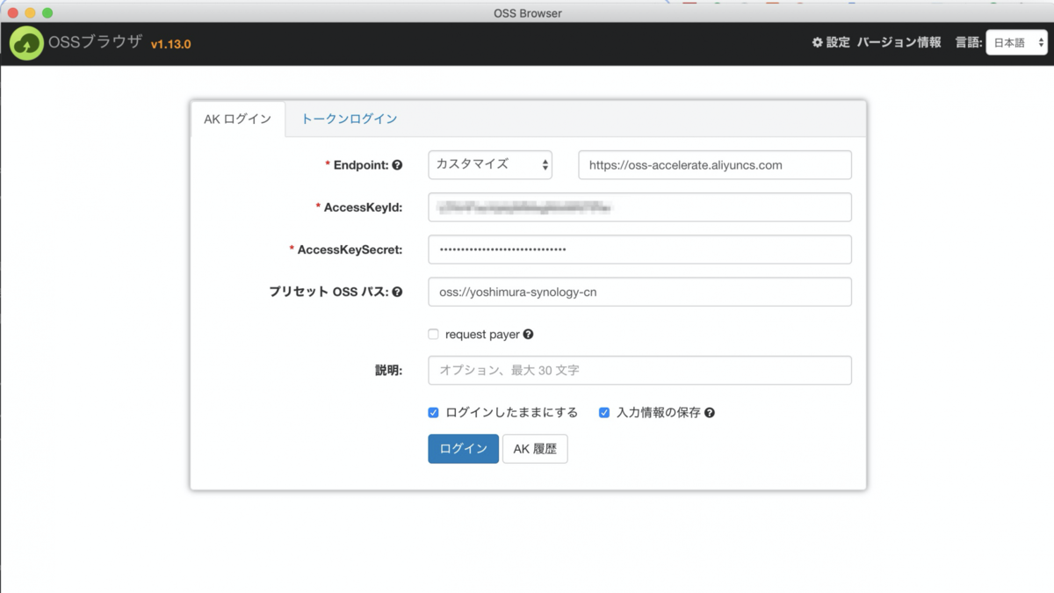Focus the AccessKeySecret password field
Viewport: 1054px width, 593px height.
639,249
